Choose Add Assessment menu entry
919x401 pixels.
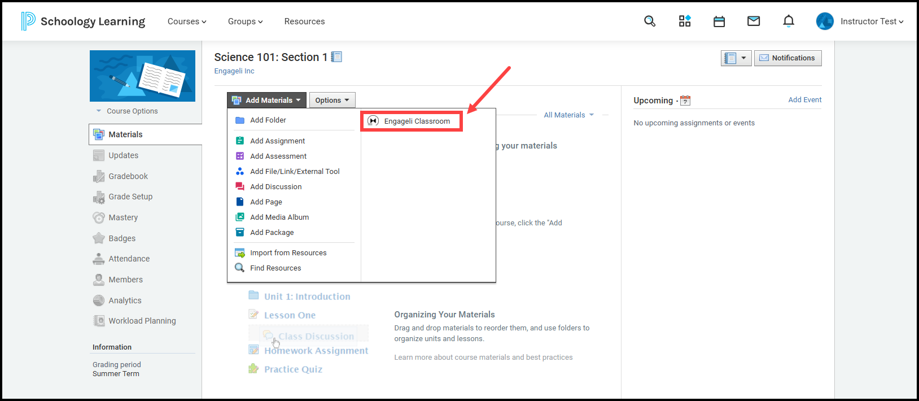coord(278,156)
